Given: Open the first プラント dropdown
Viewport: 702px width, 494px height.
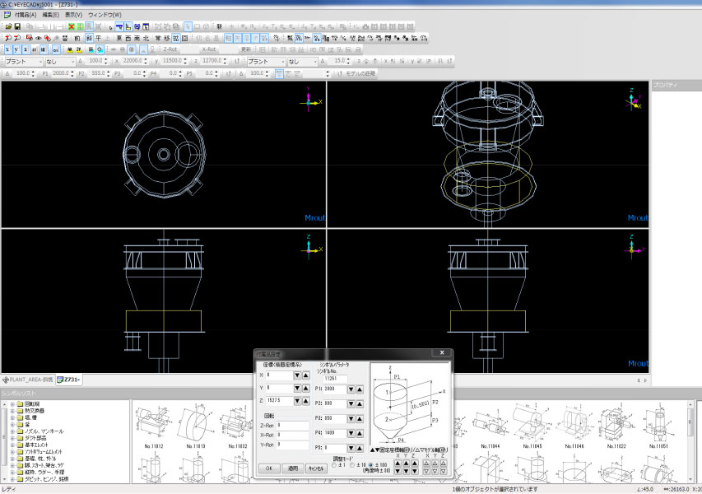Looking at the screenshot, I should click(x=24, y=62).
